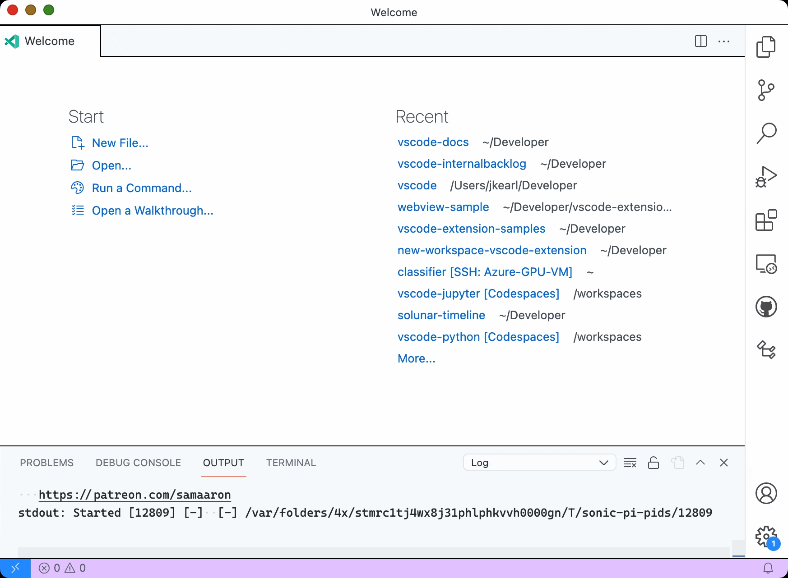Viewport: 788px width, 578px height.
Task: Open the Source Control view
Action: tap(766, 90)
